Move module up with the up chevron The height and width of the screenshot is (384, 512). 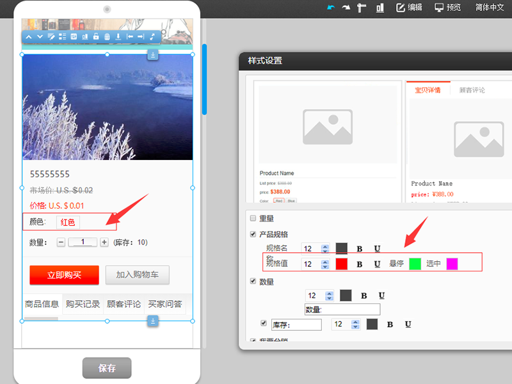(x=29, y=36)
